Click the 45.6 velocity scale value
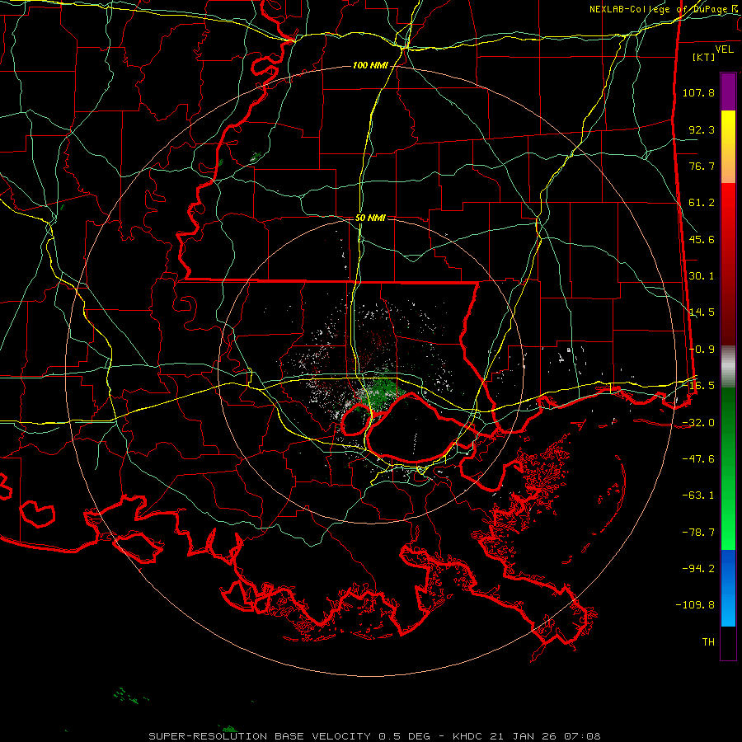This screenshot has width=742, height=742. pos(702,239)
